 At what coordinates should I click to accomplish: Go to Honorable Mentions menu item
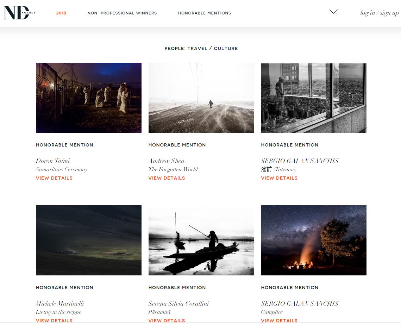coord(204,13)
